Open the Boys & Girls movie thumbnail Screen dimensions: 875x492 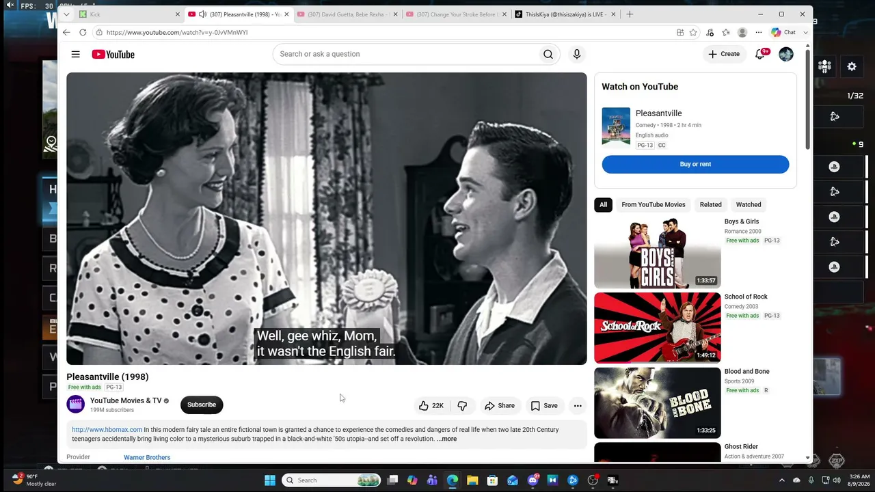click(657, 253)
